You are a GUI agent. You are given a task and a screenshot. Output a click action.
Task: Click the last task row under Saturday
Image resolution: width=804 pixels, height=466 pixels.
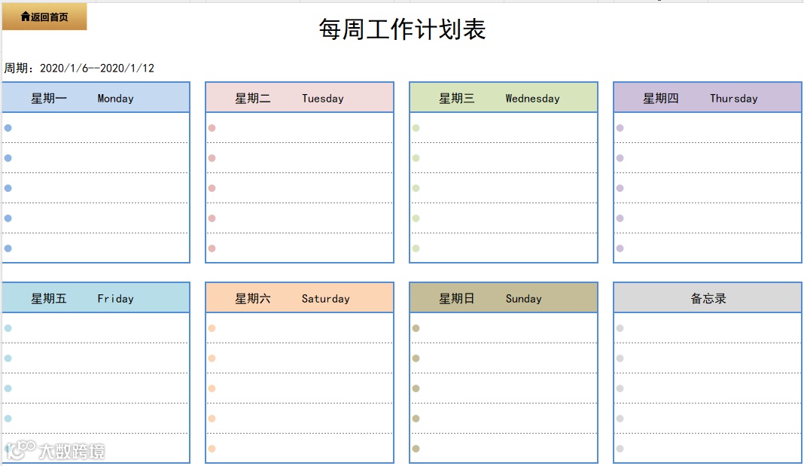[300, 449]
